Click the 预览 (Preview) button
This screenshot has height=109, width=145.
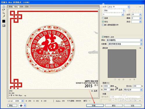pyautogui.click(x=12, y=106)
